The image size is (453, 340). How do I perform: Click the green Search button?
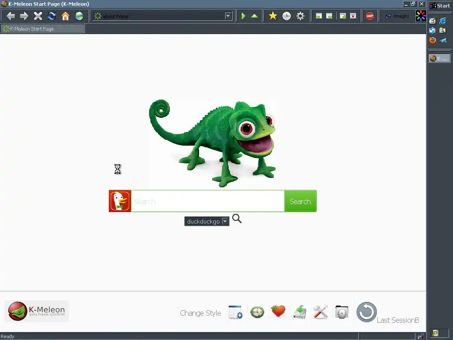300,201
